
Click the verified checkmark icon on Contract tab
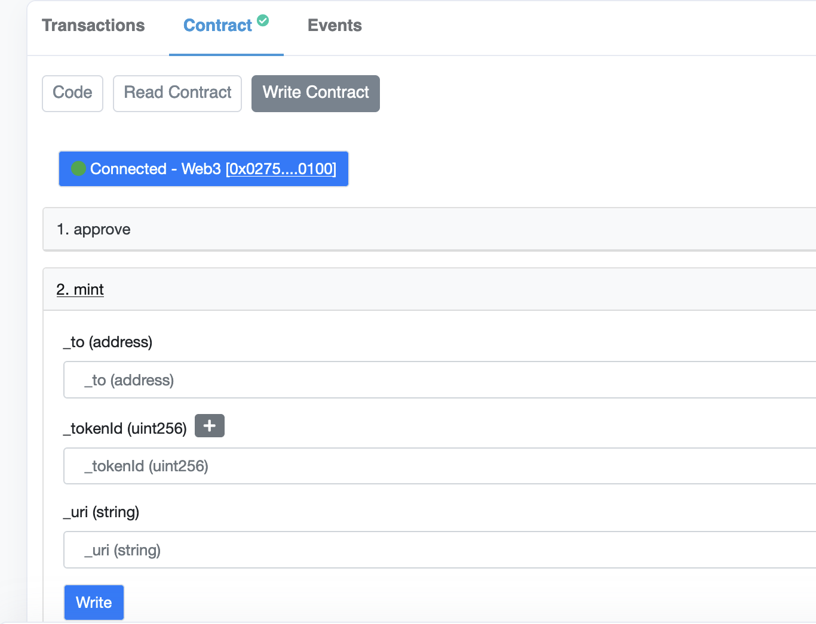click(x=263, y=20)
